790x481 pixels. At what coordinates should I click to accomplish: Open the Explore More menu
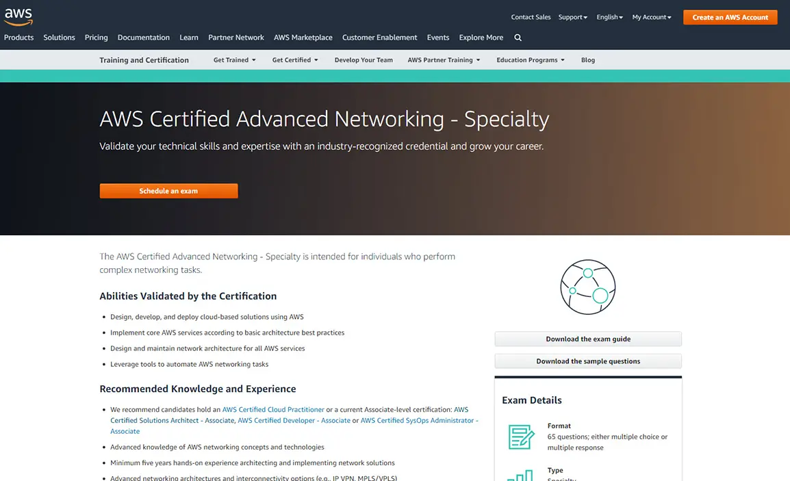(481, 38)
